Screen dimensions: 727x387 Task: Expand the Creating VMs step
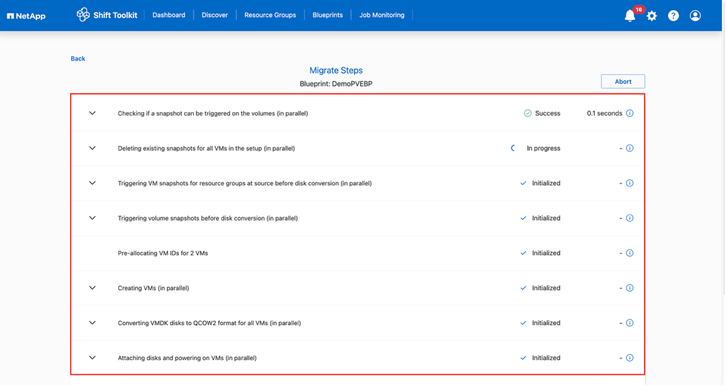click(92, 288)
